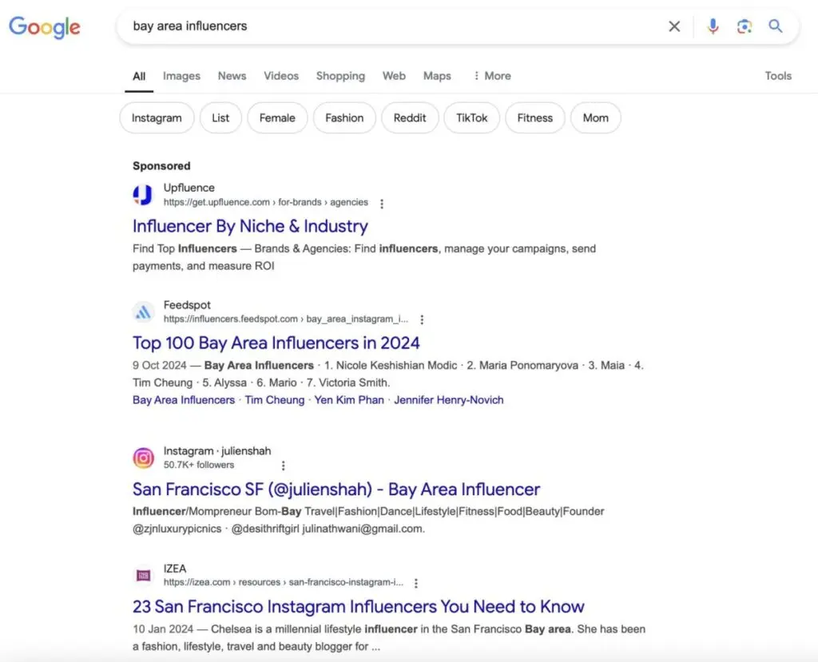Viewport: 818px width, 662px height.
Task: Click the Feedspot favicon
Action: pos(143,312)
